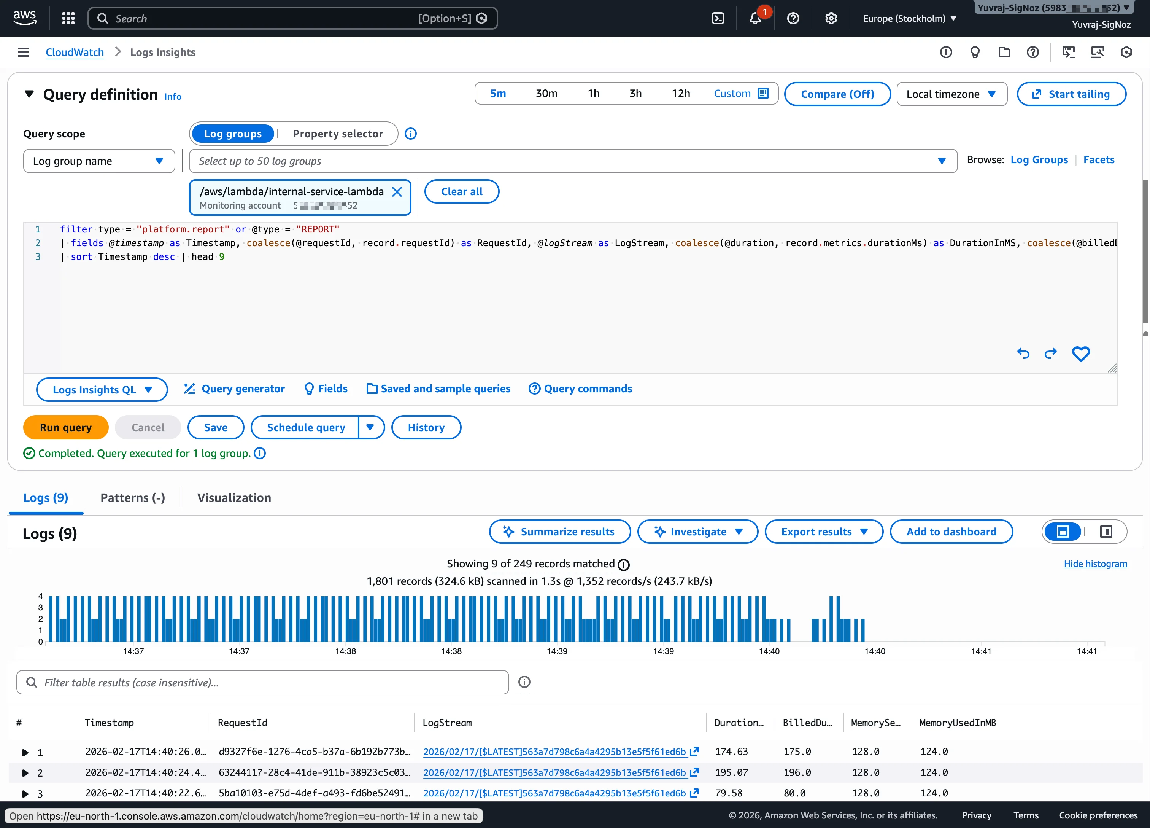Screen dimensions: 1150x828
Task: Hide the histogram
Action: pos(1095,564)
